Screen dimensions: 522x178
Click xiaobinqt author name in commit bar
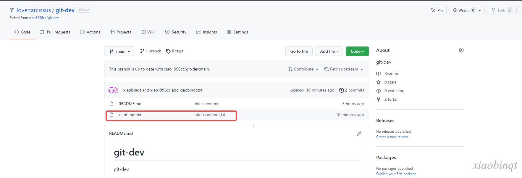pyautogui.click(x=132, y=90)
